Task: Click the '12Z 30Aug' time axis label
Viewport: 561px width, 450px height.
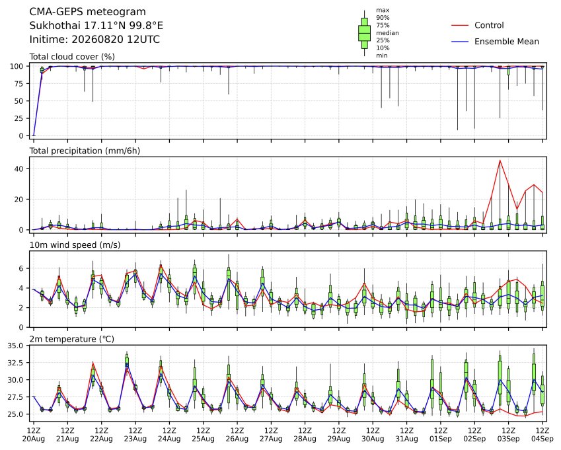Action: tap(373, 435)
